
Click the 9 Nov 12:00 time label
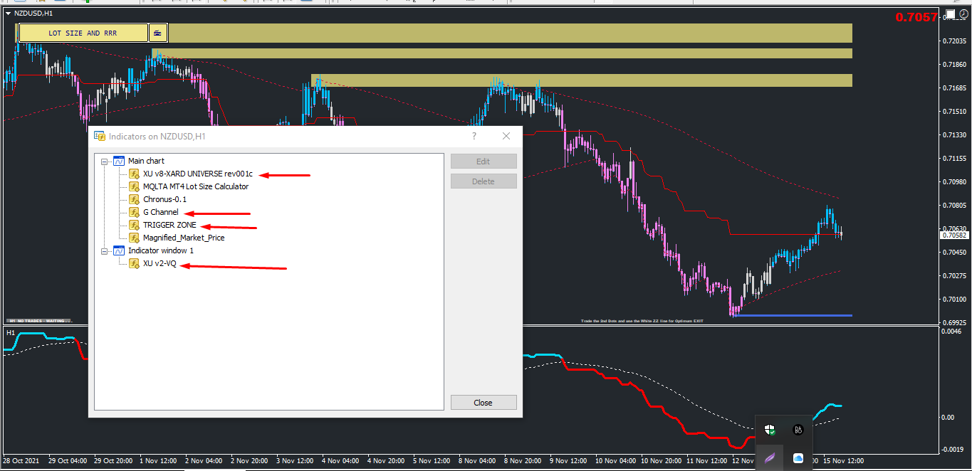[567, 461]
